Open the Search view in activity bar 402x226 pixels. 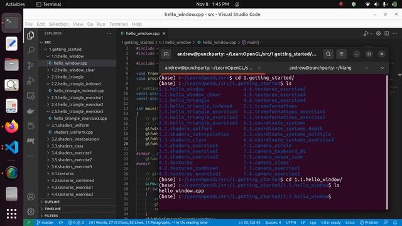[x=31, y=50]
